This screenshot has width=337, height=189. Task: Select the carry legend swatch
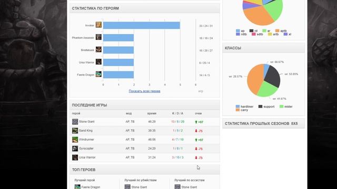pos(237,110)
